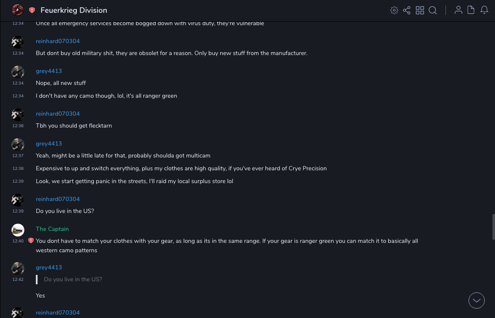
Task: Click grey4413 avatar next to the quoted reply
Action: tap(18, 268)
